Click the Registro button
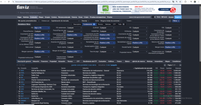This screenshot has height=105, width=201. (178, 17)
